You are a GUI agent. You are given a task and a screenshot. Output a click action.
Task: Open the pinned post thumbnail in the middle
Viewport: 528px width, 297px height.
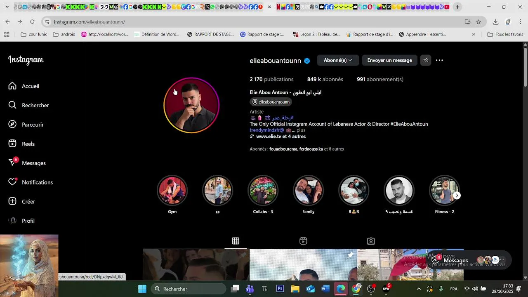(x=303, y=264)
